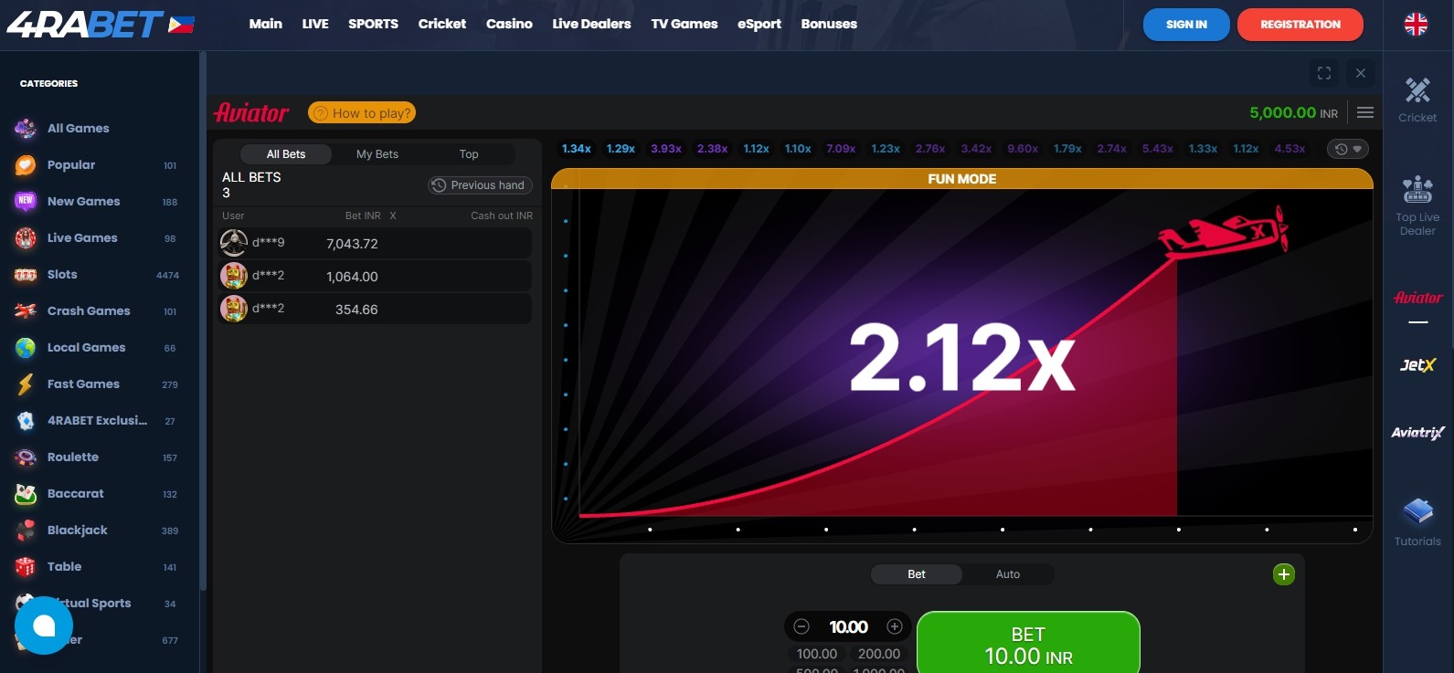Open the SPORTS menu

tap(373, 24)
